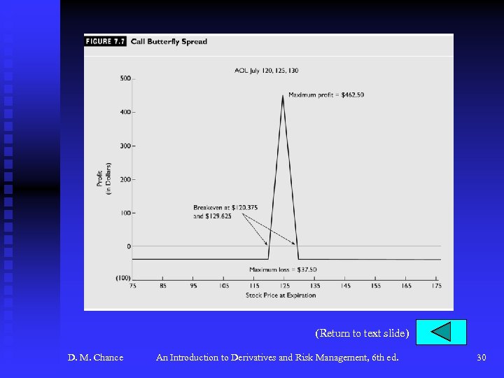Click the 135 x-axis tick label
Viewport: 504px width, 378px height.
click(x=315, y=286)
